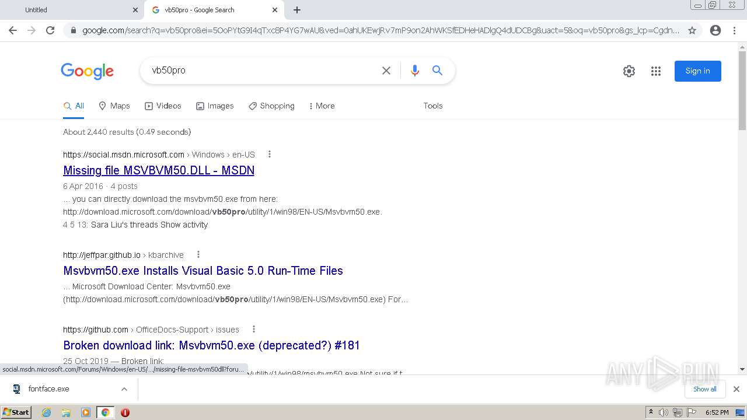747x420 pixels.
Task: Switch to Shopping results
Action: [271, 106]
